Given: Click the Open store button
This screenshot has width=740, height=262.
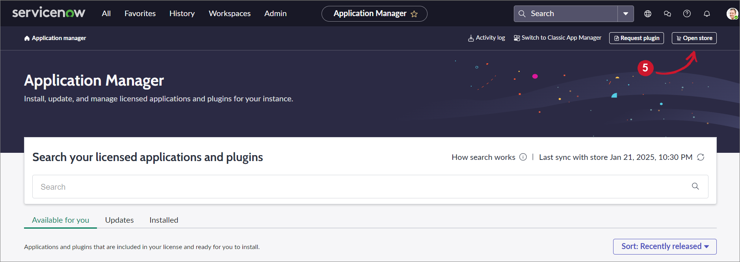Looking at the screenshot, I should 694,38.
